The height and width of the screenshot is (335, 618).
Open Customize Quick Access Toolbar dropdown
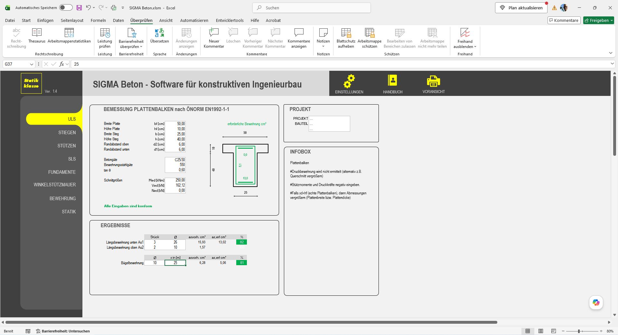[x=123, y=8]
